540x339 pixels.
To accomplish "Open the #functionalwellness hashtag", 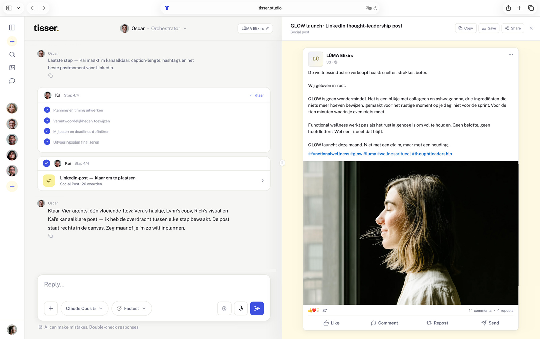I will point(329,154).
